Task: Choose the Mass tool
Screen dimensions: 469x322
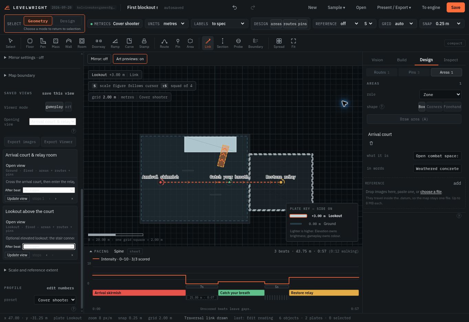Action: pyautogui.click(x=56, y=43)
